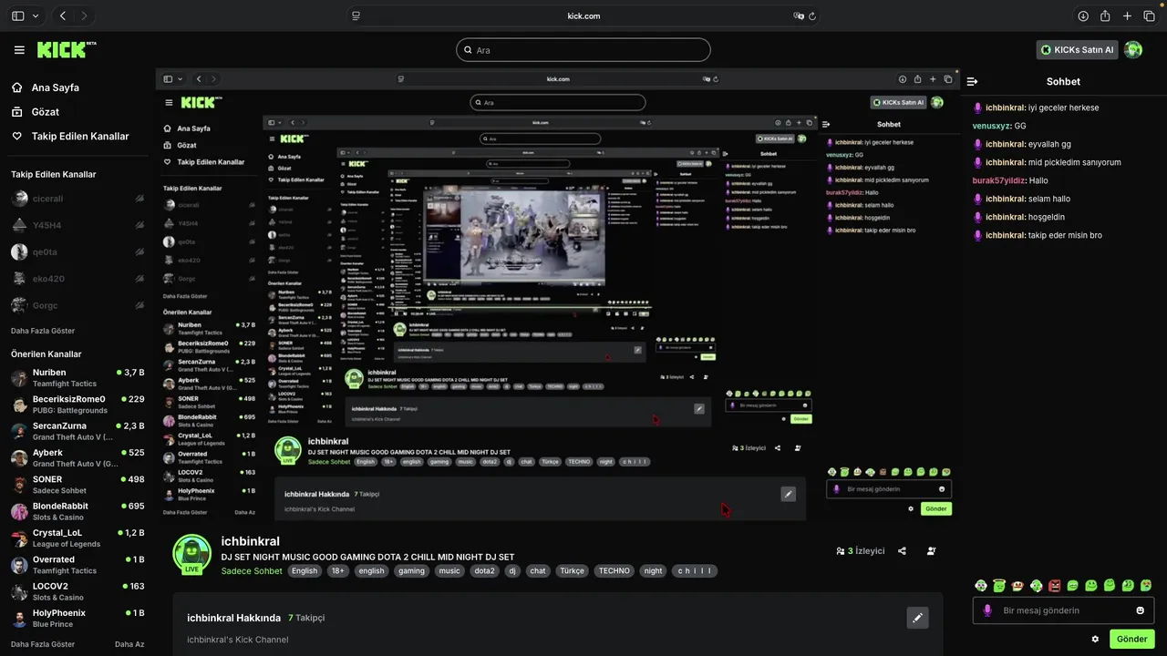Select the gaming tag
The width and height of the screenshot is (1167, 656).
point(411,571)
